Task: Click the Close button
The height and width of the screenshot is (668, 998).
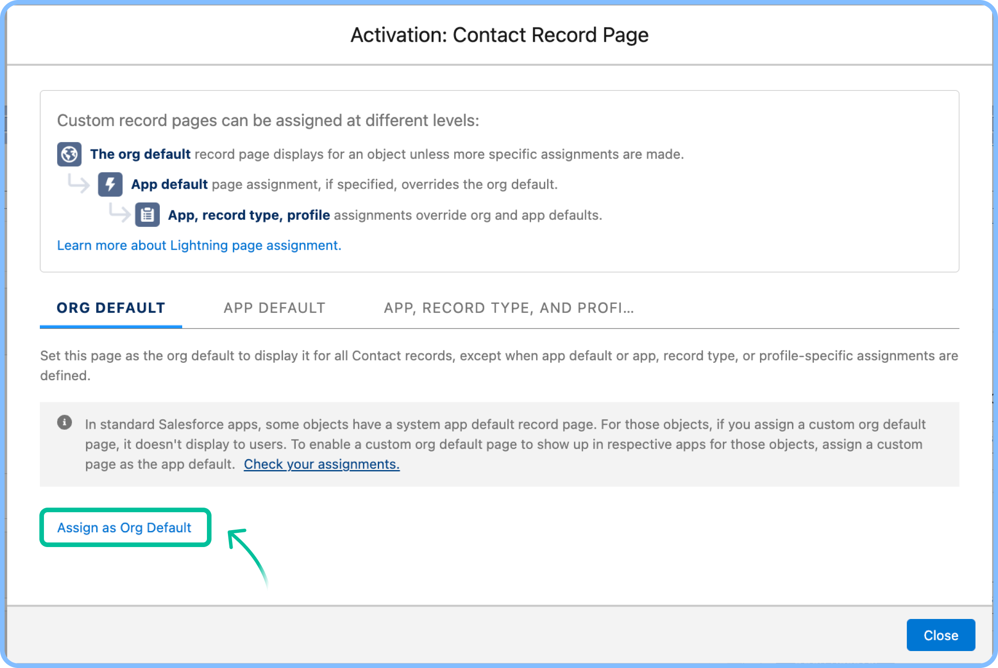Action: click(x=940, y=635)
